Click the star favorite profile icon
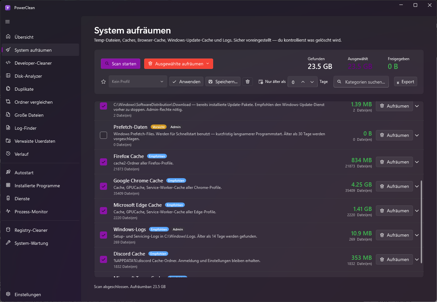 103,82
